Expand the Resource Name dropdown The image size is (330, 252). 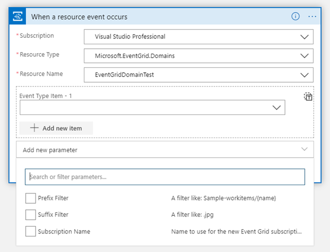[305, 75]
